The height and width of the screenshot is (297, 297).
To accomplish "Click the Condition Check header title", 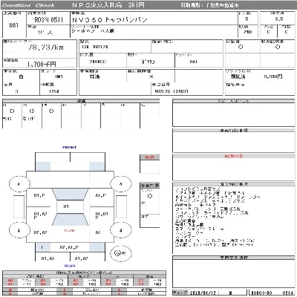I will (x=28, y=5).
